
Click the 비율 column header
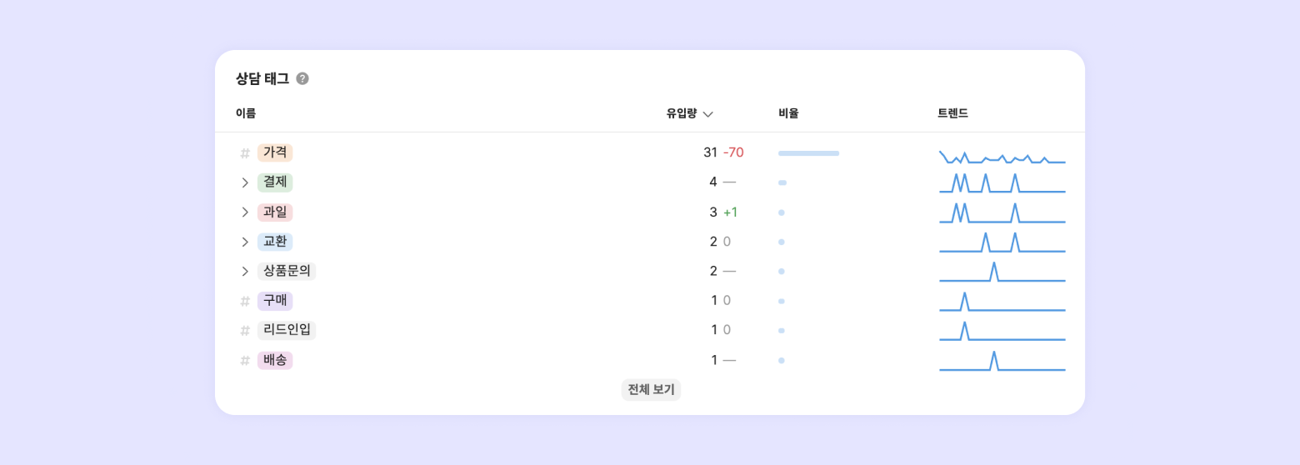788,114
